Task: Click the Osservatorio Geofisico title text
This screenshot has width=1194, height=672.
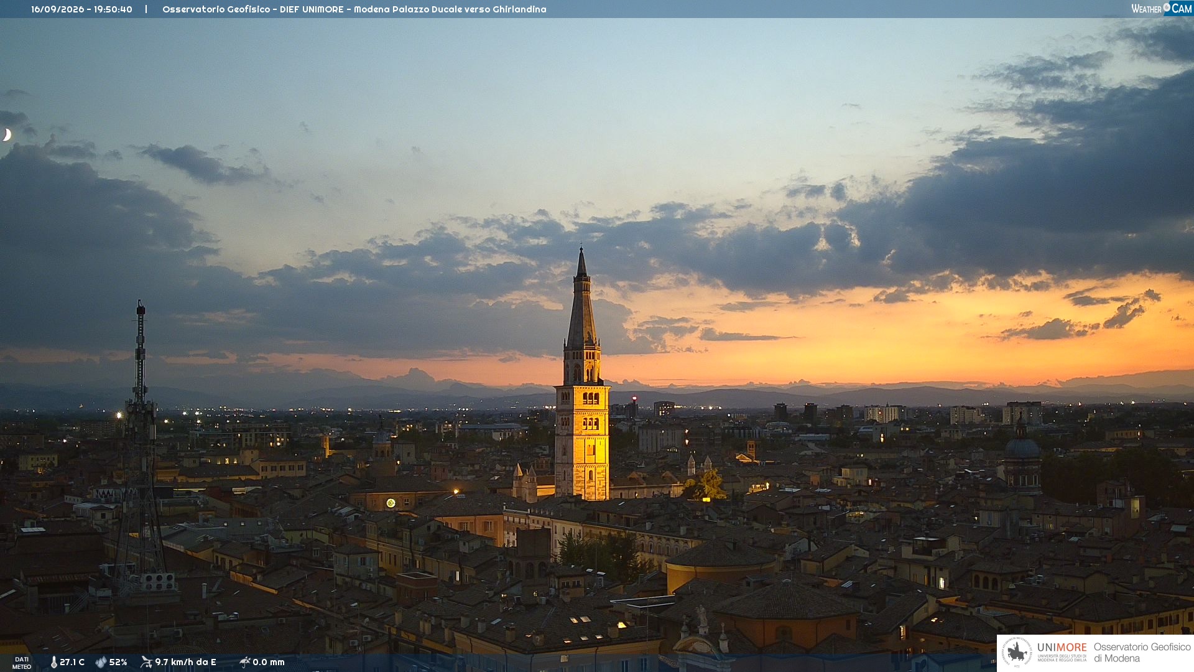Action: click(x=216, y=9)
